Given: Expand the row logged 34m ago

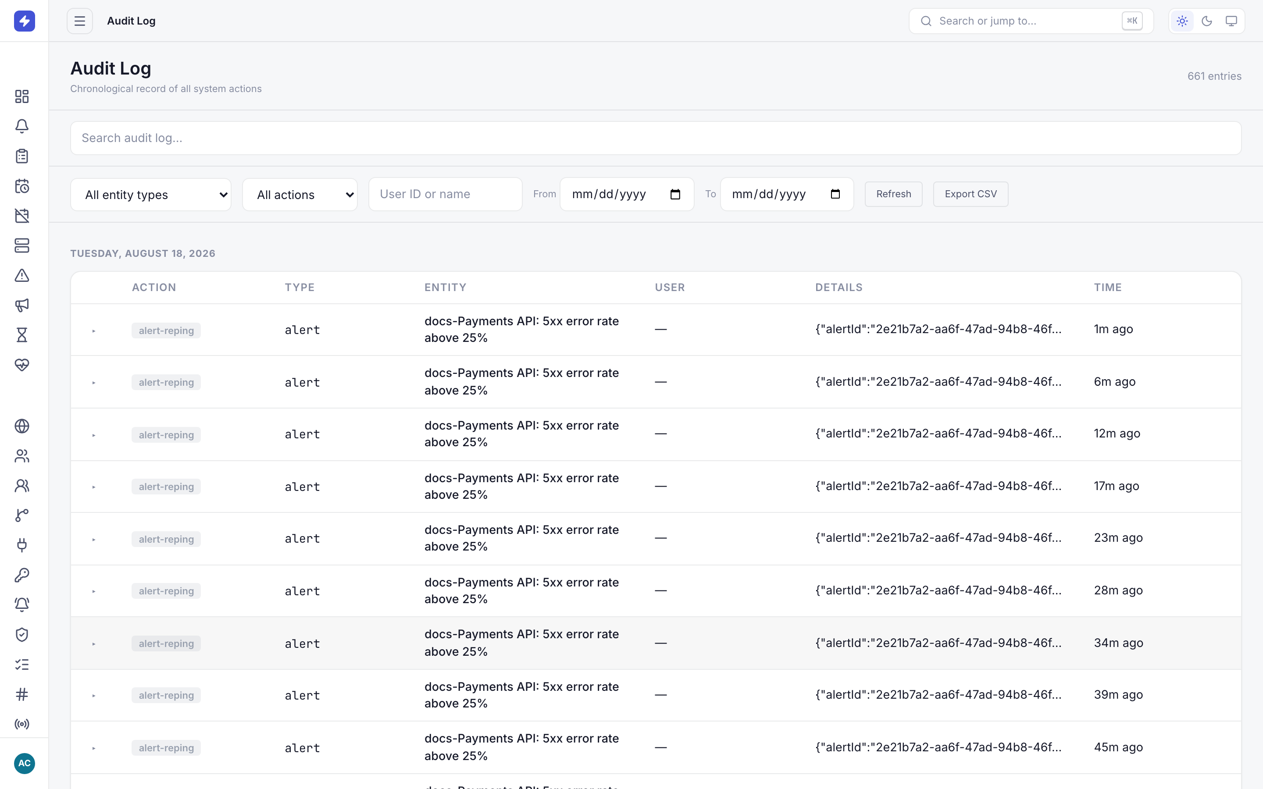Looking at the screenshot, I should tap(94, 644).
